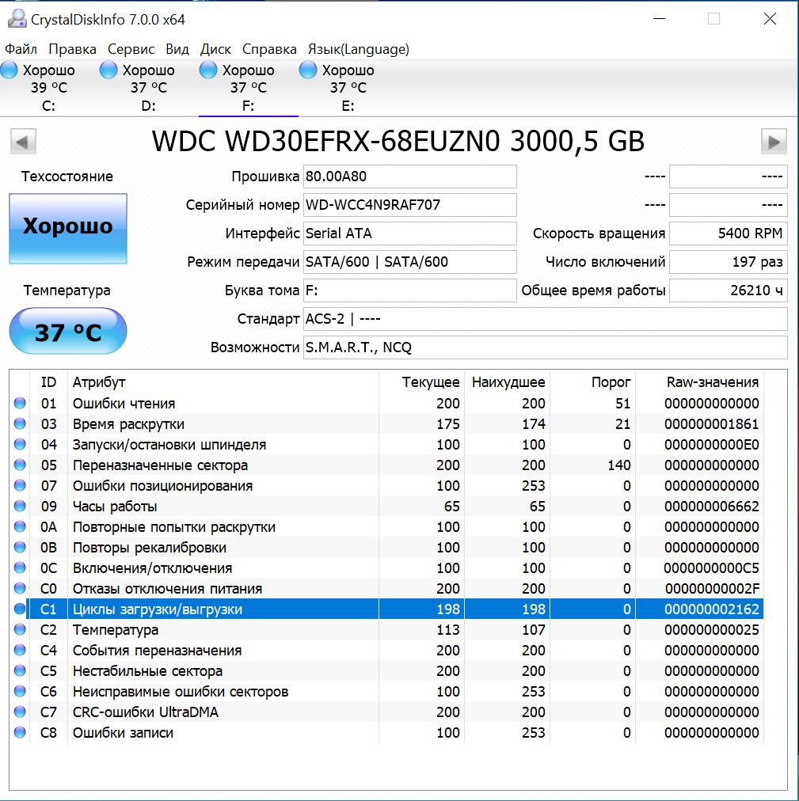Click the previous disk arrow button
This screenshot has width=799, height=801.
pyautogui.click(x=23, y=142)
